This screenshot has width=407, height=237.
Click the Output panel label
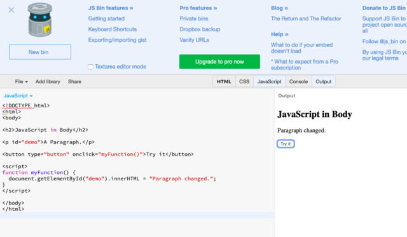tap(287, 96)
